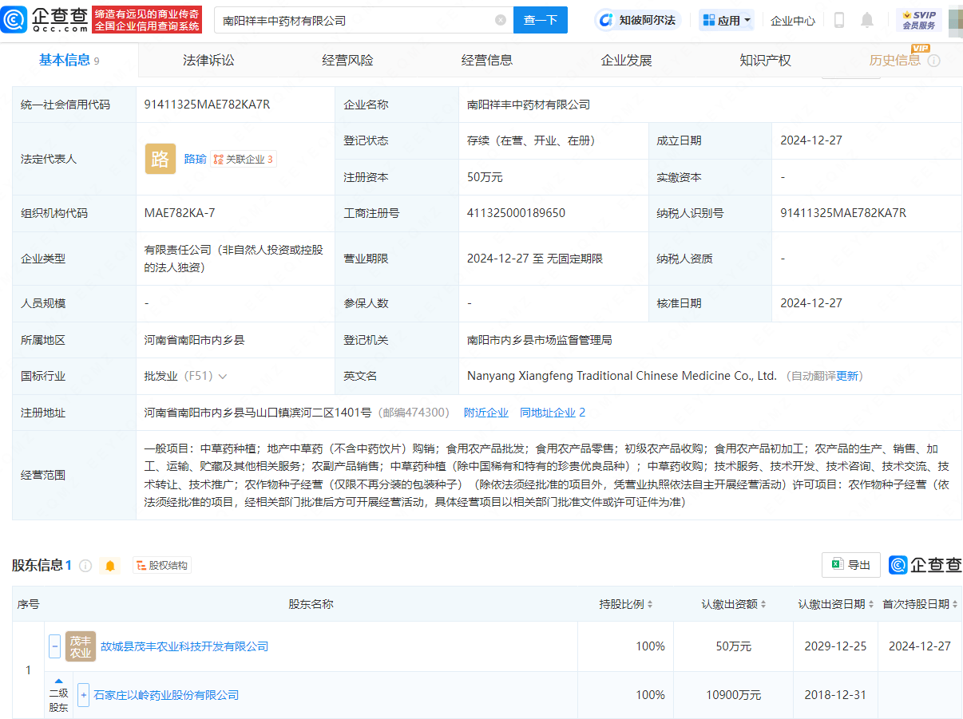Clear the search box with the X icon
Viewport: 963px width, 719px height.
pos(501,20)
